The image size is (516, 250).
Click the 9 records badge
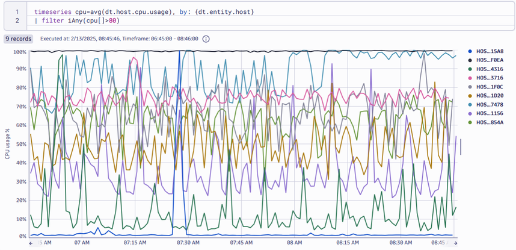(x=19, y=39)
